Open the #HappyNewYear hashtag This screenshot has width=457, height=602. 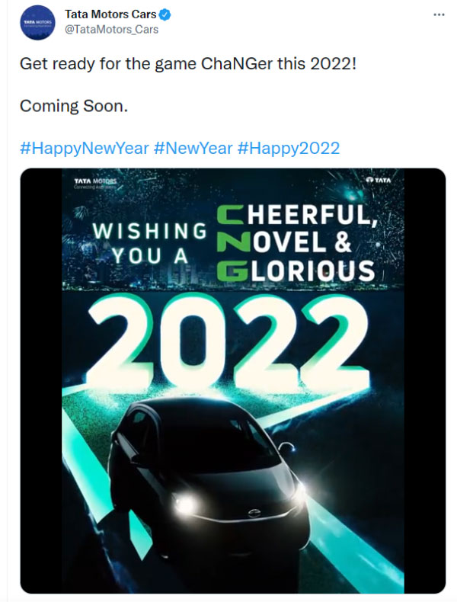click(84, 148)
